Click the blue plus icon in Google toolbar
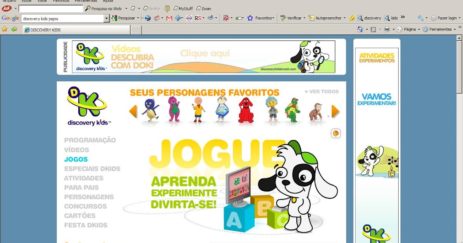463x243 pixels. click(x=178, y=18)
